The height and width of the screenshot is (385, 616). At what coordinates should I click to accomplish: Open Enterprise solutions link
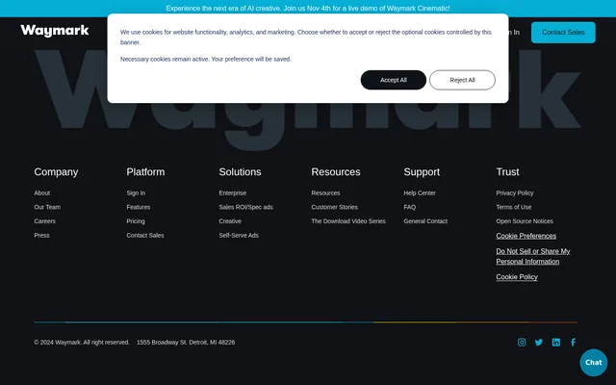tap(233, 192)
